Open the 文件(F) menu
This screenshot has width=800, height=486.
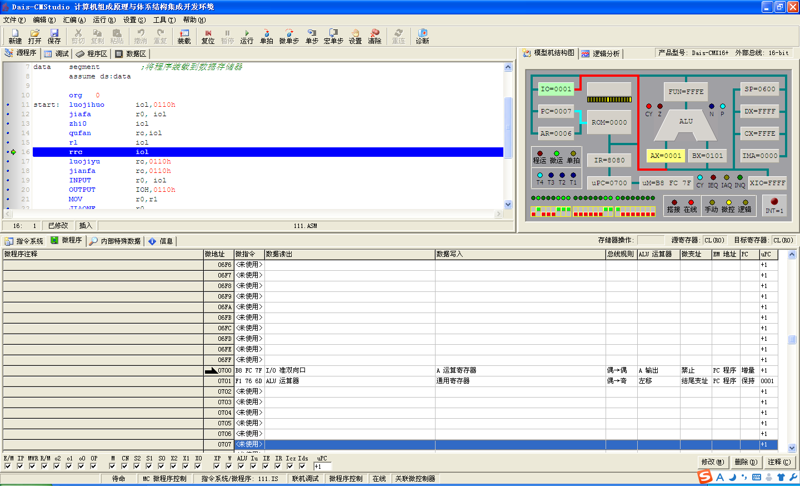(14, 19)
